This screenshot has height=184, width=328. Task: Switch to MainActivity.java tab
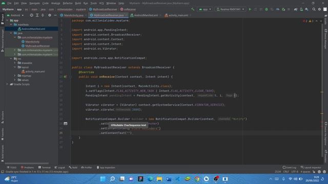73,15
